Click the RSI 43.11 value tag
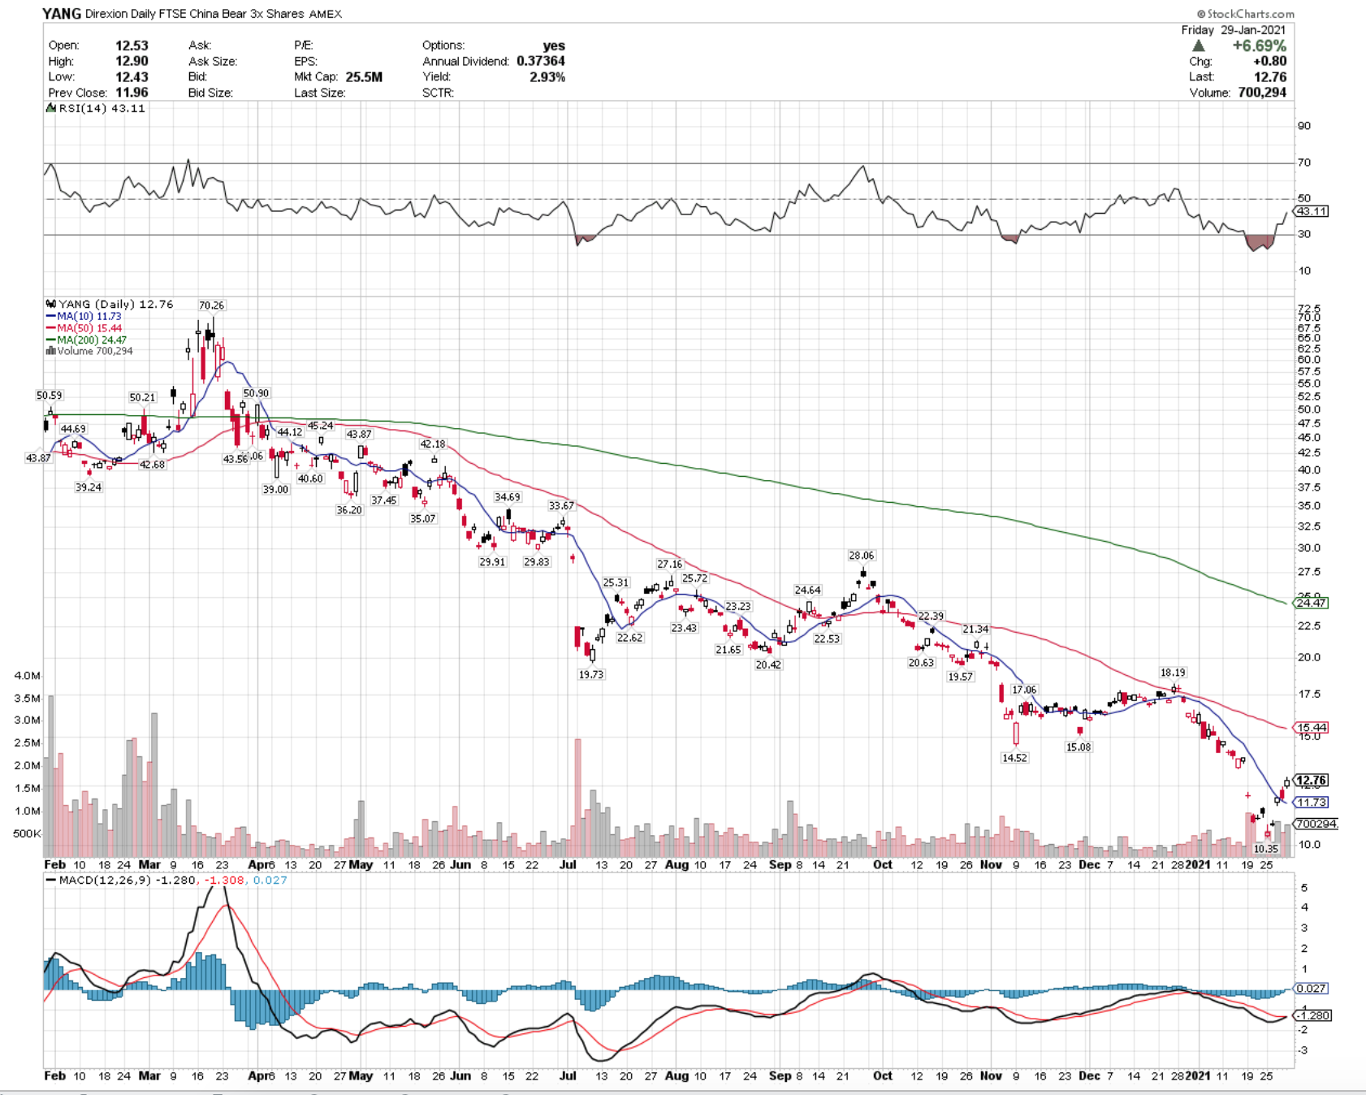 [1311, 211]
